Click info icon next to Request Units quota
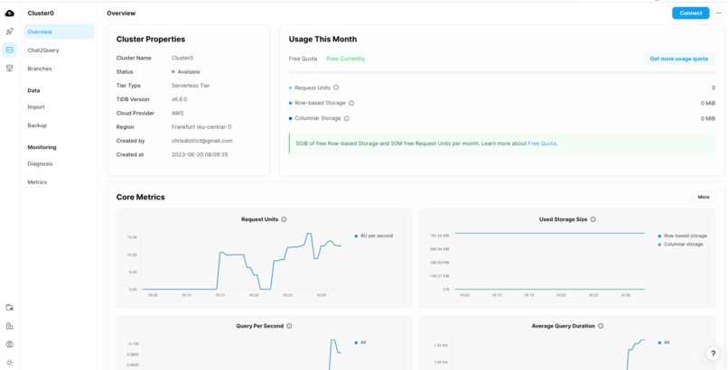Screen dimensions: 728x370 point(336,88)
